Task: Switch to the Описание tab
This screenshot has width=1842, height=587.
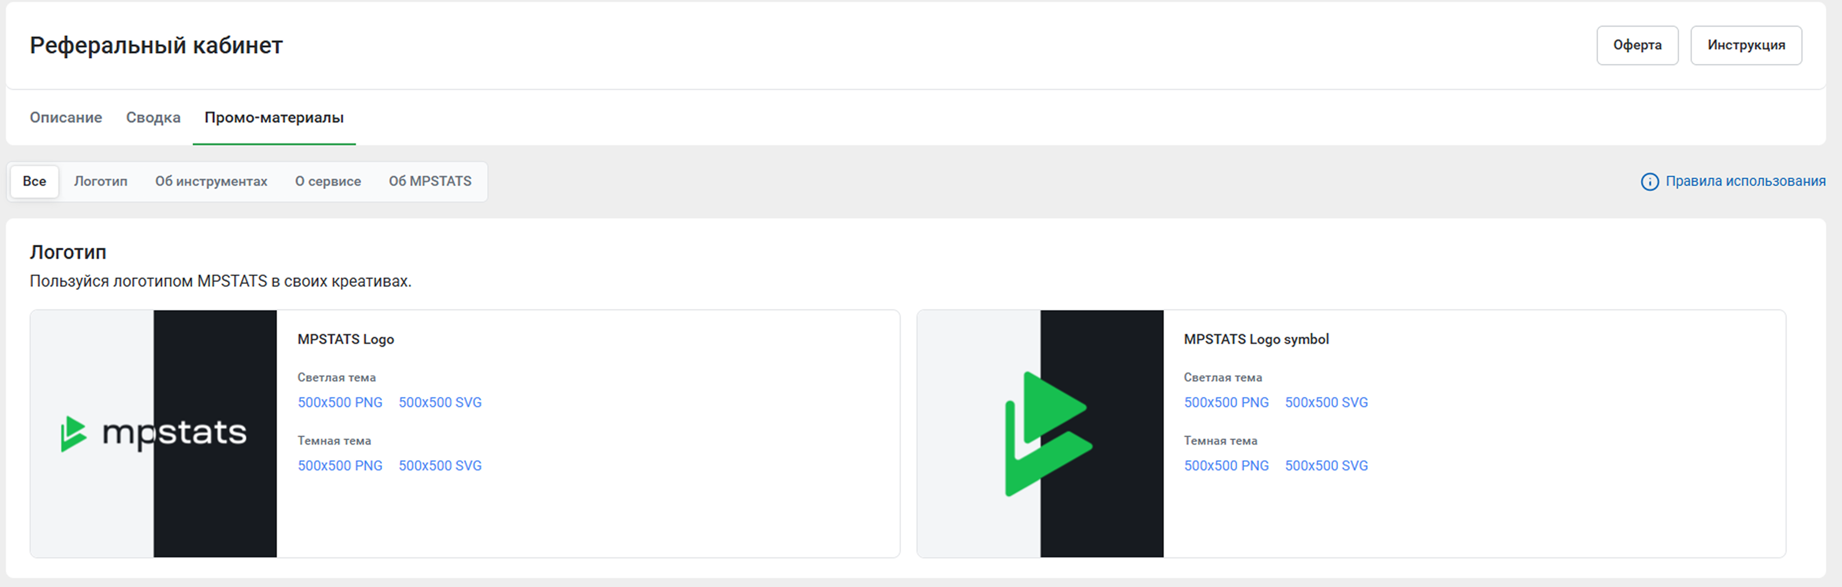Action: [66, 117]
